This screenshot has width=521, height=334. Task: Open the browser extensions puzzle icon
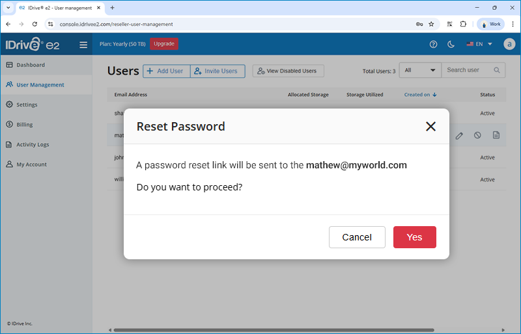click(463, 24)
